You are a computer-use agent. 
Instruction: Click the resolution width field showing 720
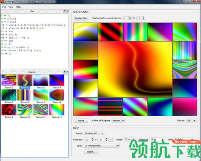[88, 140]
